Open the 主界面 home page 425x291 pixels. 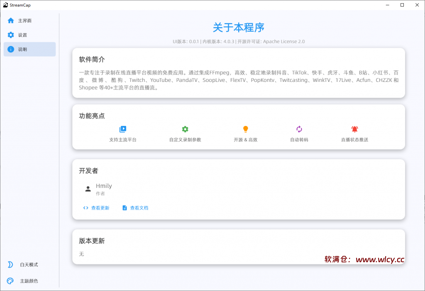29,21
